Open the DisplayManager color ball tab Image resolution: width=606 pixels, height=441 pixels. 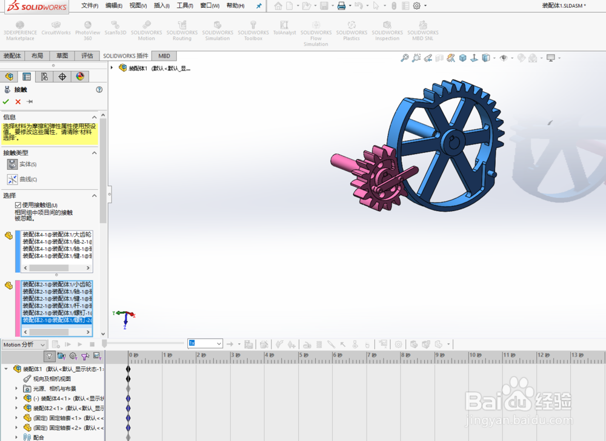tap(79, 76)
